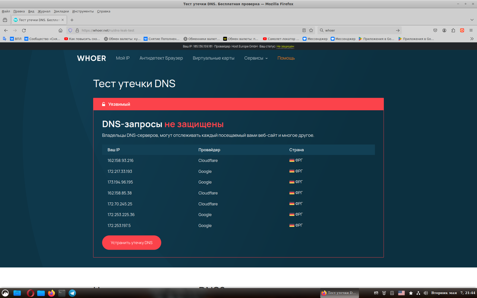Switch keyboard layout via US flag
Screen dimensions: 477x298
tap(401, 293)
